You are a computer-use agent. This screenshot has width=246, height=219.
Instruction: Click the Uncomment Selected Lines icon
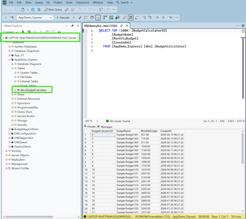click(x=150, y=17)
